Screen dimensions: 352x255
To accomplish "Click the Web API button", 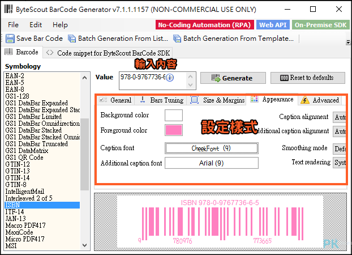I will pyautogui.click(x=273, y=25).
